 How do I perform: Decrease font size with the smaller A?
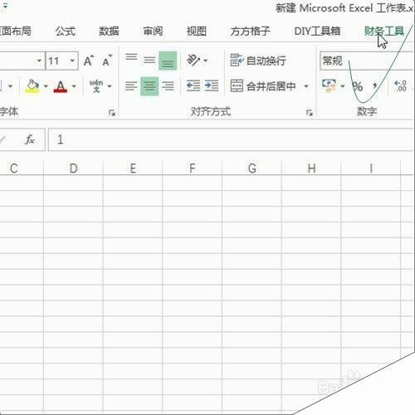(x=107, y=61)
